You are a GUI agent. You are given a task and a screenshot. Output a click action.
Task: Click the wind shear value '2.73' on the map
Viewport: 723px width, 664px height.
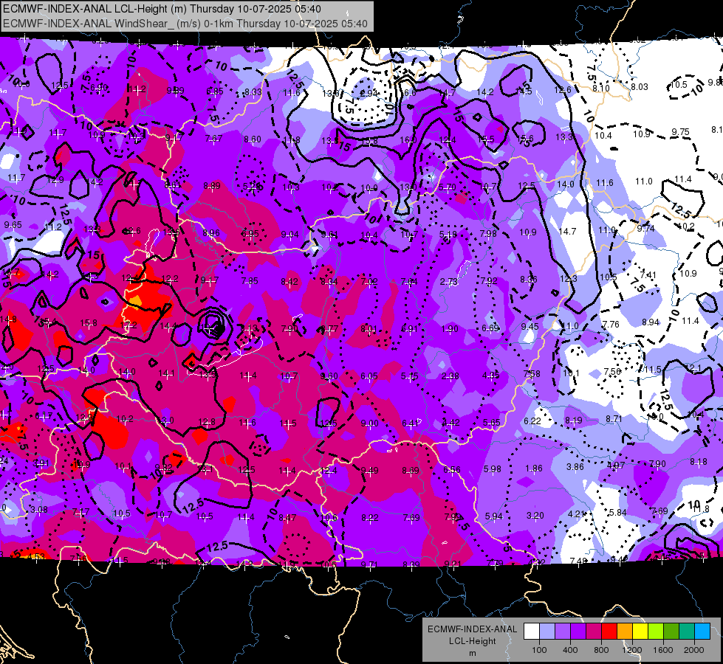449,282
